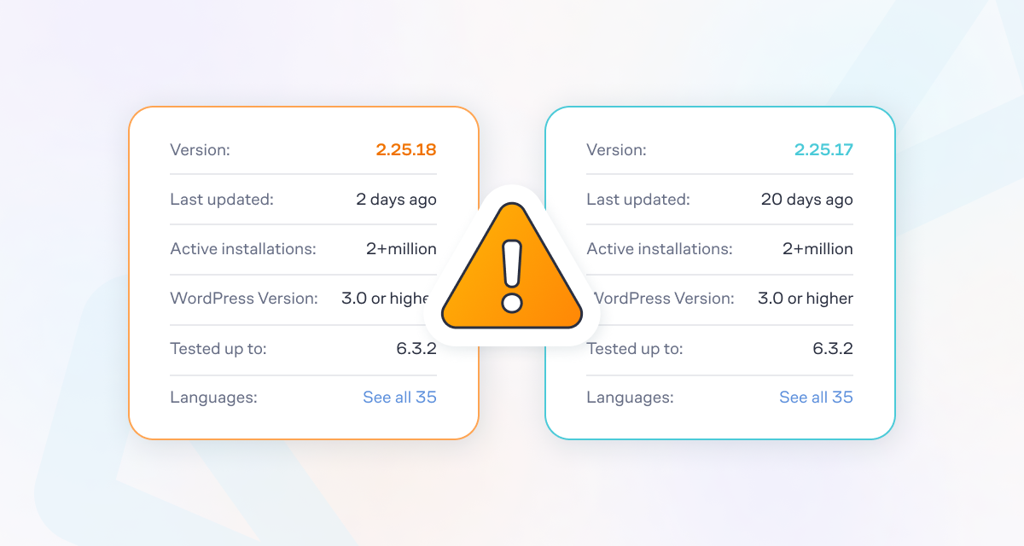Image resolution: width=1024 pixels, height=546 pixels.
Task: Click Version label in the orange card
Action: 201,150
